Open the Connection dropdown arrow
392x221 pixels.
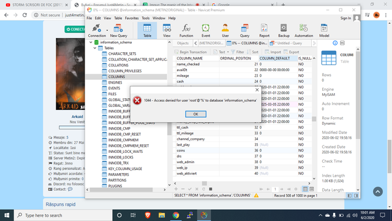[x=107, y=30]
